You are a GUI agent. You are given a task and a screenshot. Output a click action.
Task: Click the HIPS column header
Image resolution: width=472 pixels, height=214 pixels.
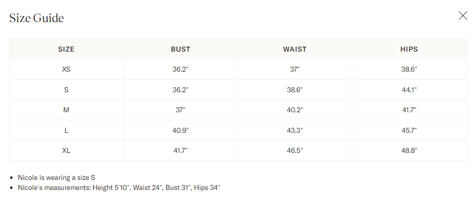409,49
